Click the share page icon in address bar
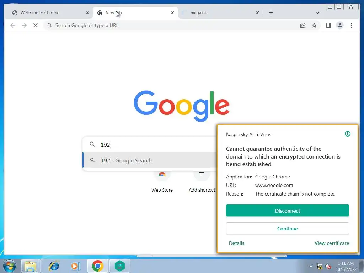This screenshot has height=273, width=364. click(x=303, y=25)
